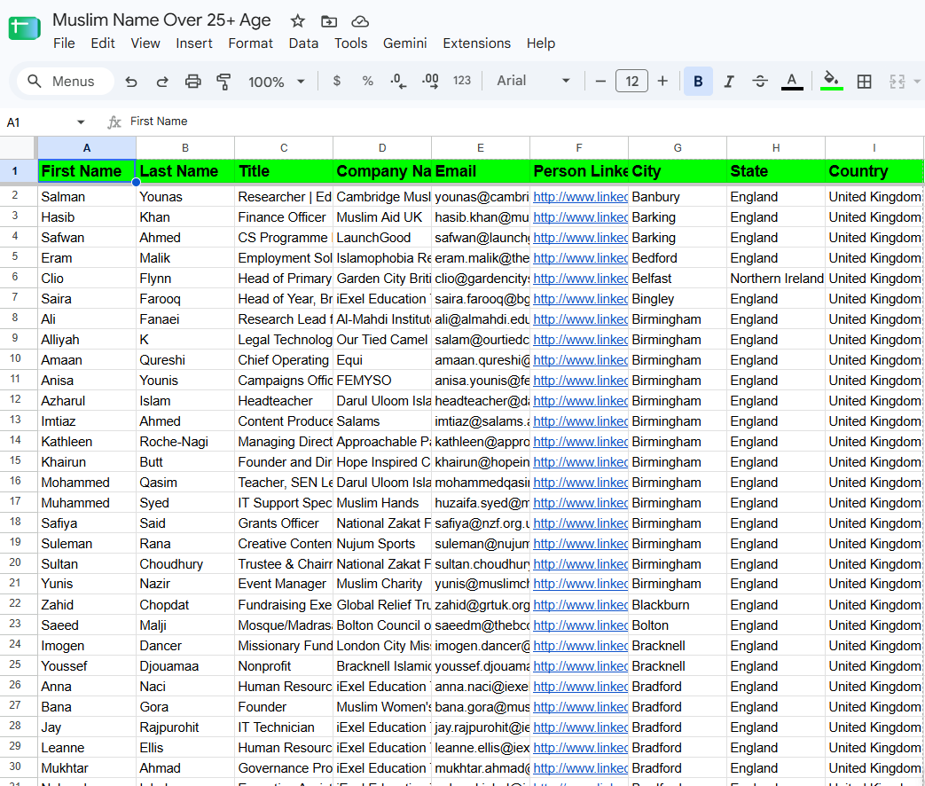Star this spreadsheet document
Image resolution: width=925 pixels, height=786 pixels.
[x=298, y=21]
